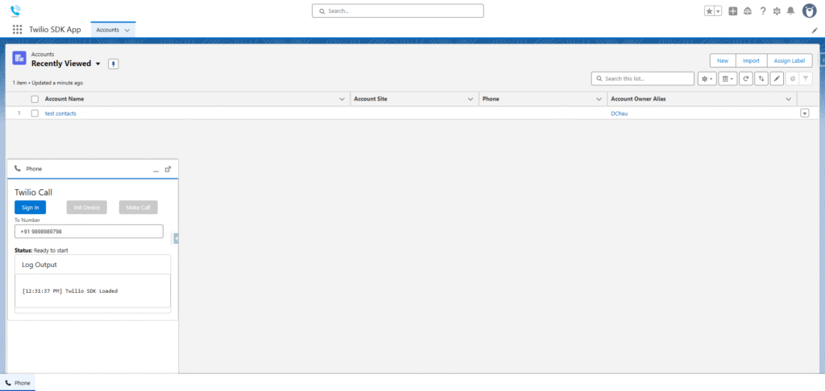Click the filters funnel icon

click(806, 79)
